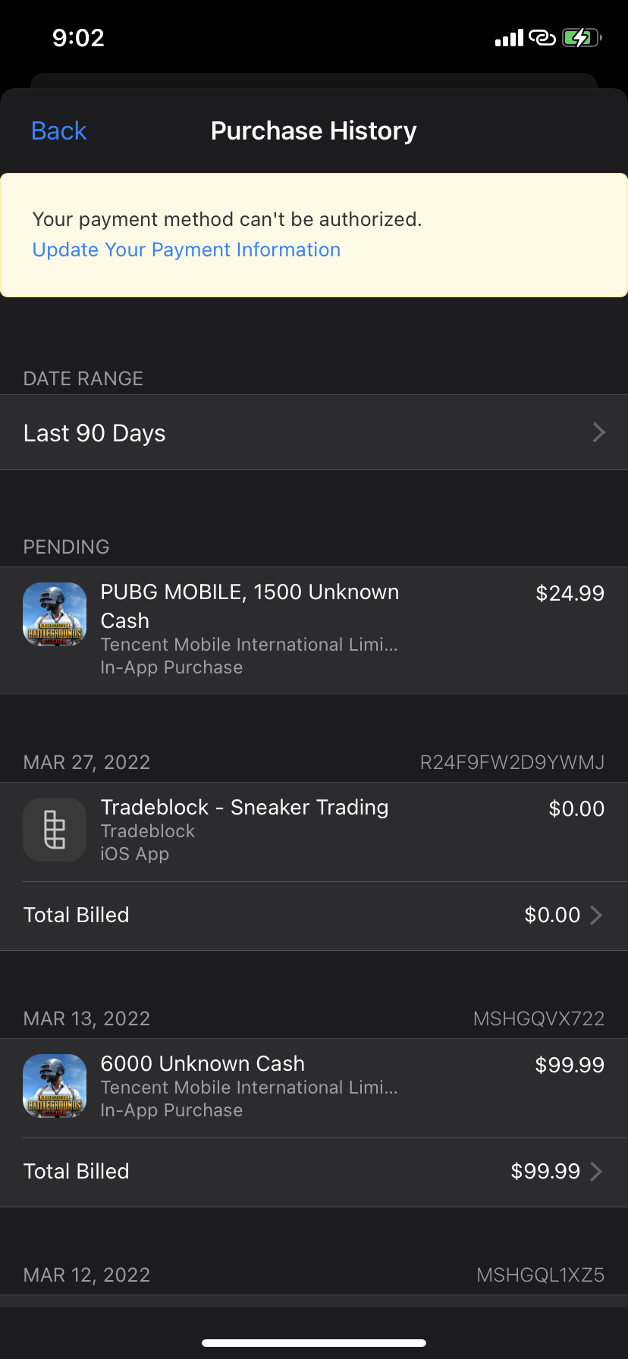Expand the $99.99 Total Billed chevron
The height and width of the screenshot is (1359, 628).
point(596,1172)
